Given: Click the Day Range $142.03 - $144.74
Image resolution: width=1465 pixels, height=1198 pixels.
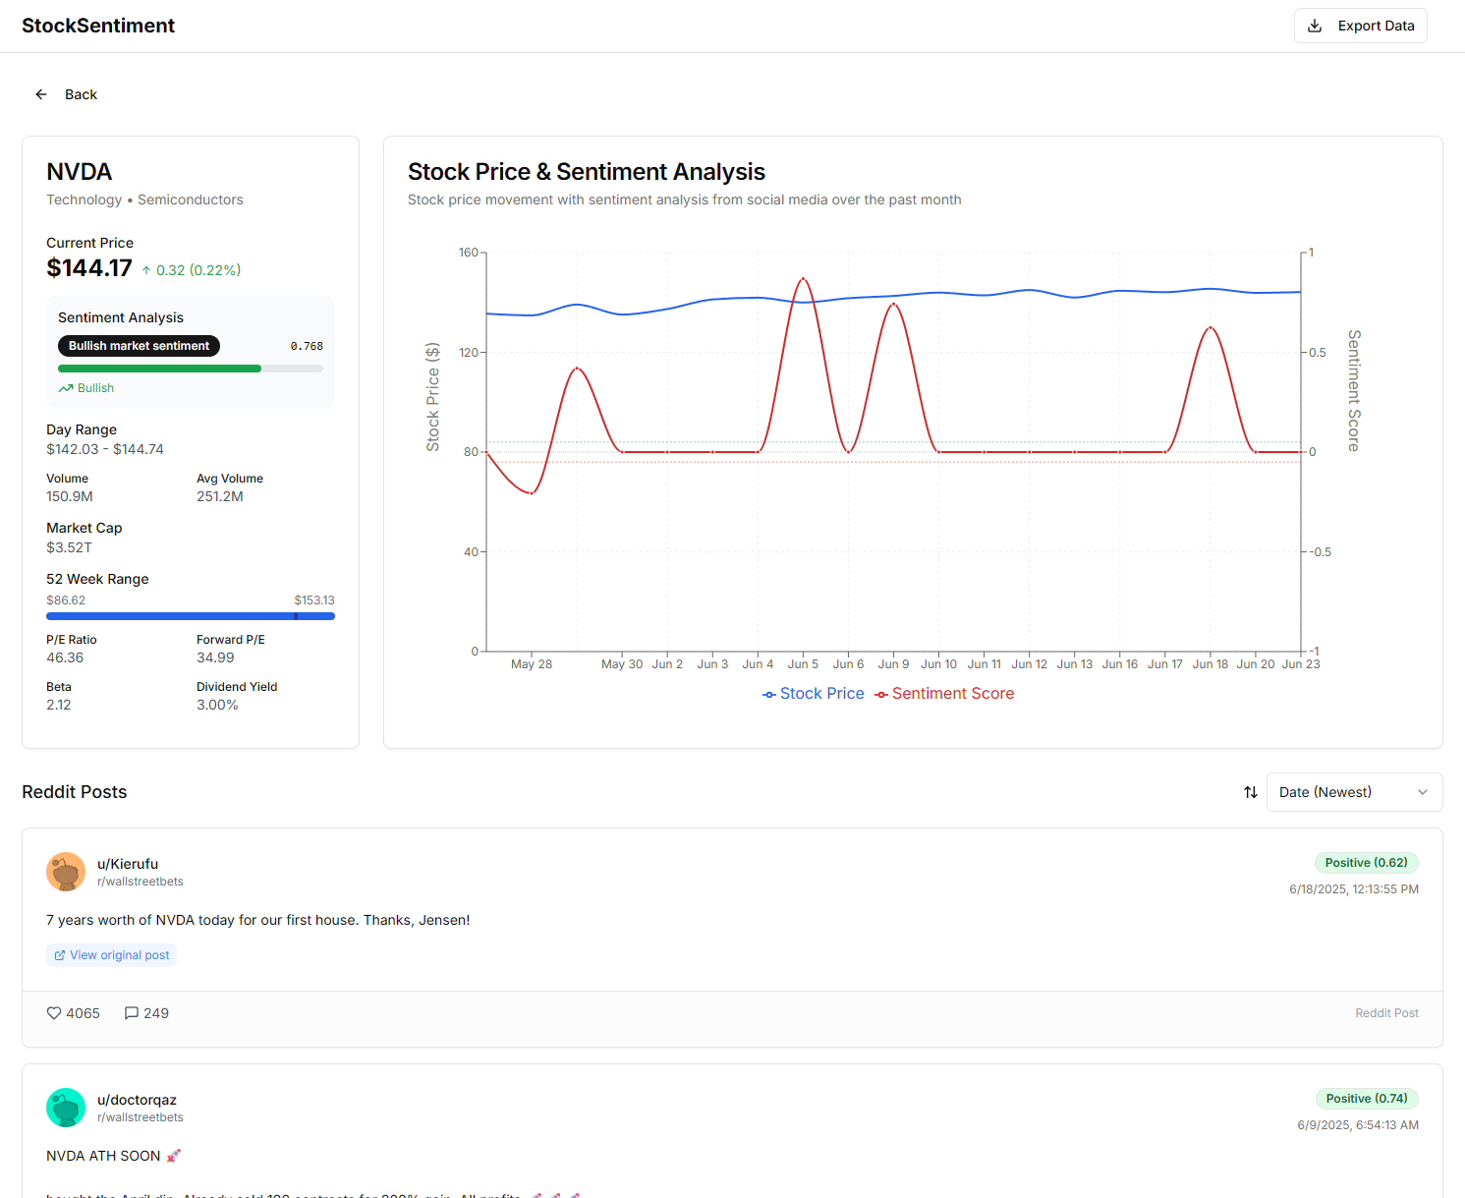Looking at the screenshot, I should pos(105,449).
